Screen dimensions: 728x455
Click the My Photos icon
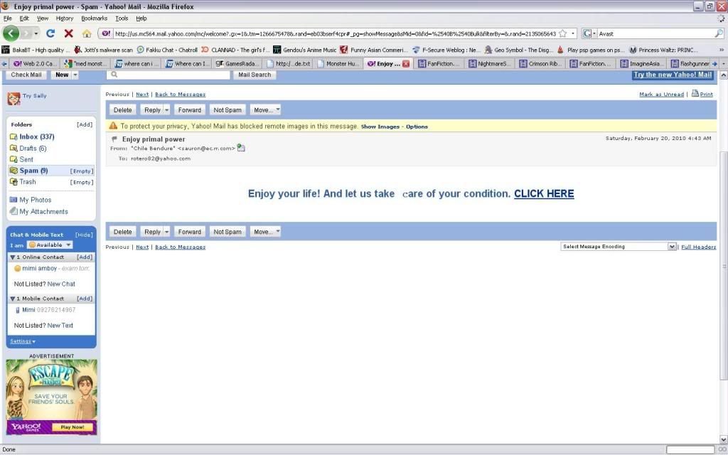pyautogui.click(x=14, y=200)
